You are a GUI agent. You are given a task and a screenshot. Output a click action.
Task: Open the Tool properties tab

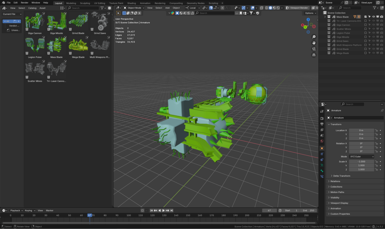point(322,111)
